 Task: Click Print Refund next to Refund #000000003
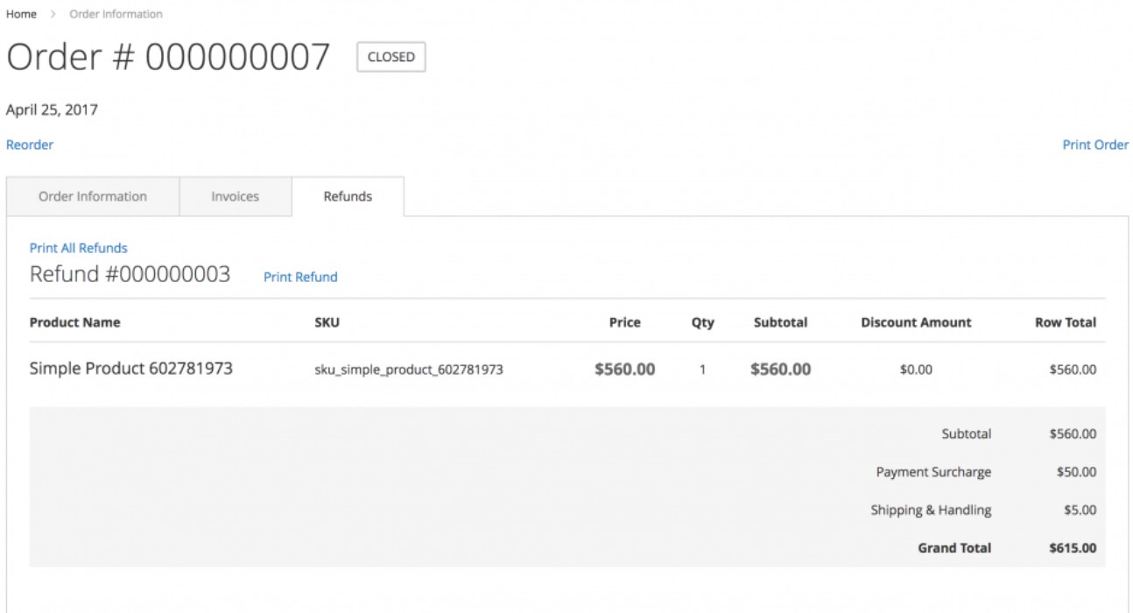click(x=300, y=277)
